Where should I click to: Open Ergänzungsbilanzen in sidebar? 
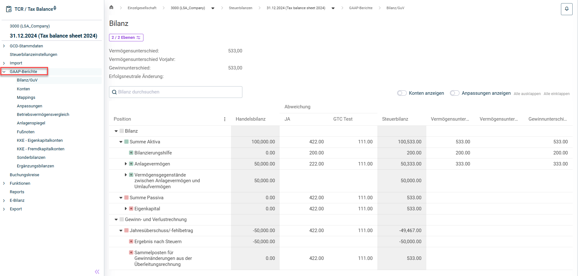[x=35, y=166]
